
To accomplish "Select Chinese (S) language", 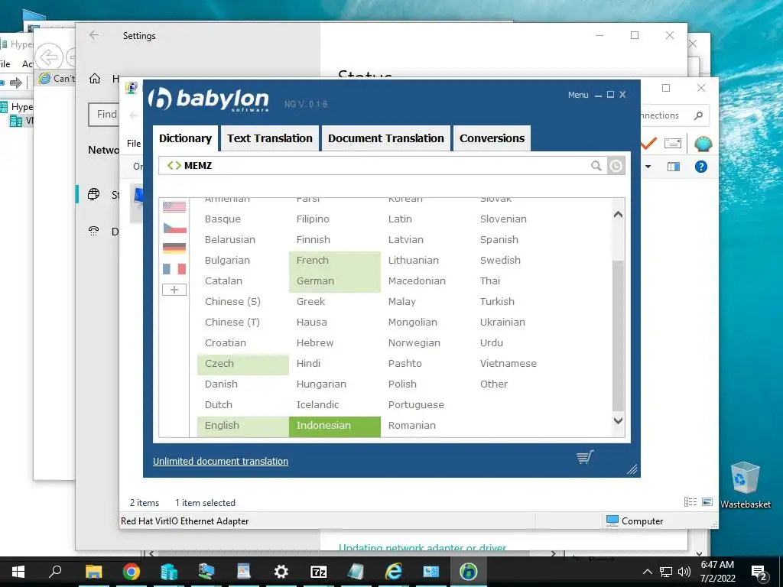I will tap(232, 301).
